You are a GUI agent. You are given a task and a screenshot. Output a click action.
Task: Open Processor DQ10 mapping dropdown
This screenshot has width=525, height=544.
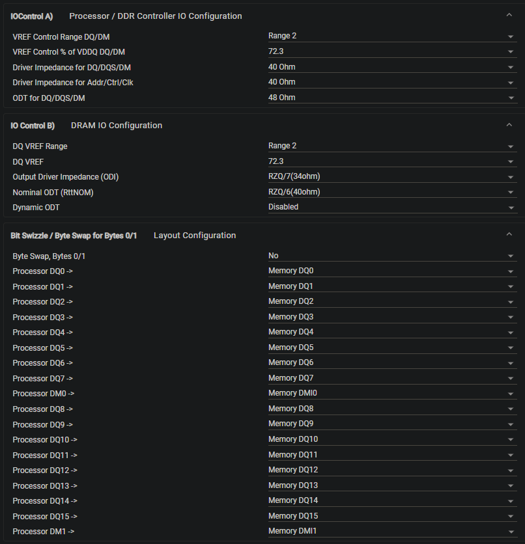(x=392, y=439)
